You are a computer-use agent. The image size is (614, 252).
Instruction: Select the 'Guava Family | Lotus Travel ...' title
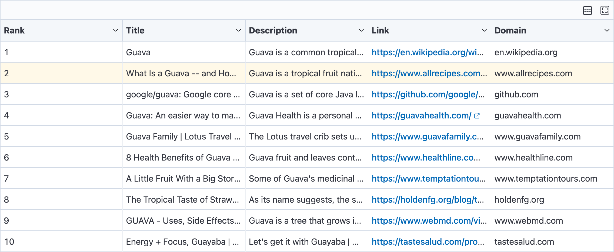[183, 137]
